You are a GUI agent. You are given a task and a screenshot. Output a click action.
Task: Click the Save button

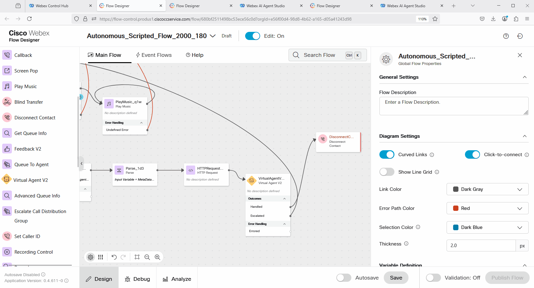396,278
